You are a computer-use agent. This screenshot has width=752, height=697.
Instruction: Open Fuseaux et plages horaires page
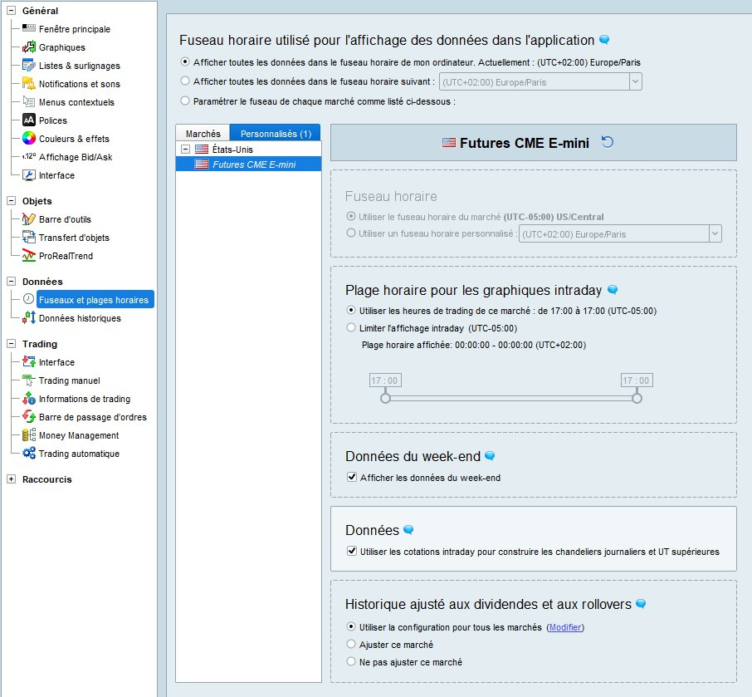coord(95,300)
